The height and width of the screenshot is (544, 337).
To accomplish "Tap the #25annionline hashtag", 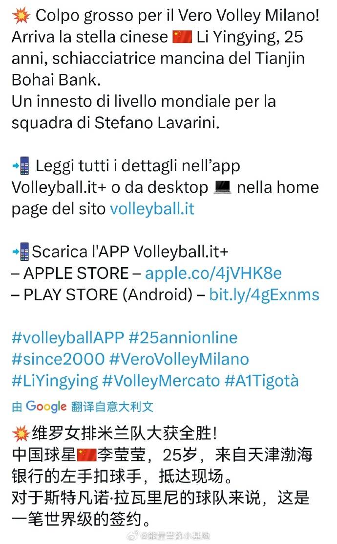I will (x=183, y=338).
